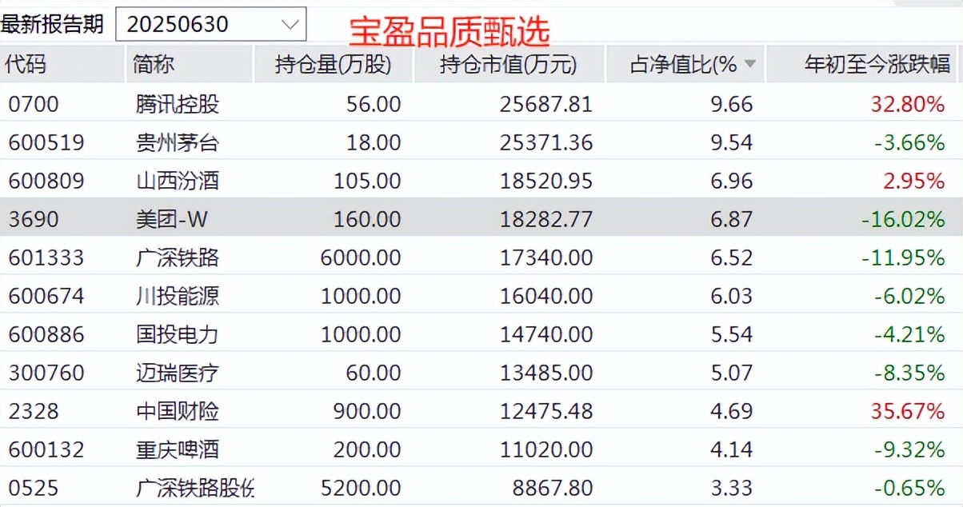Select the 贵州茅台 name cell
963x507 pixels.
[178, 142]
